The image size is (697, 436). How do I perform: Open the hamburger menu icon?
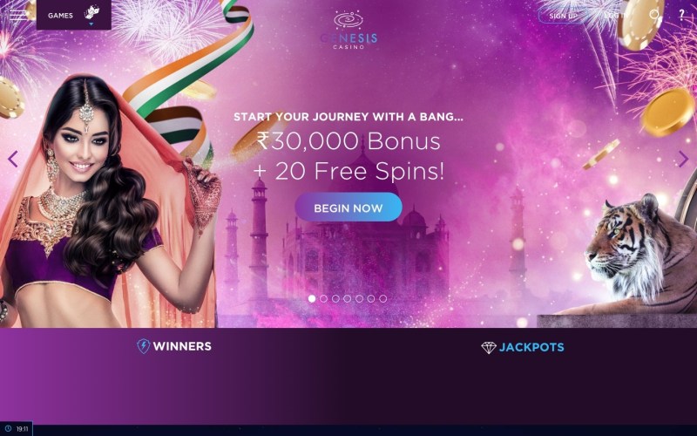pyautogui.click(x=18, y=15)
